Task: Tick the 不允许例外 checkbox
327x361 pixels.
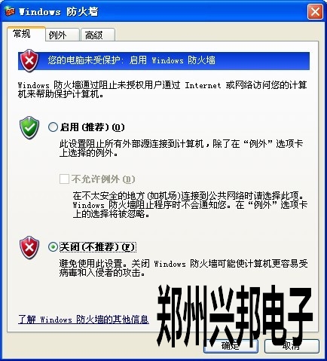Action: (64, 179)
